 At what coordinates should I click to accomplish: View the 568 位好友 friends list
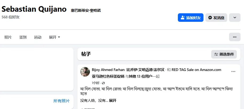coord(11,17)
